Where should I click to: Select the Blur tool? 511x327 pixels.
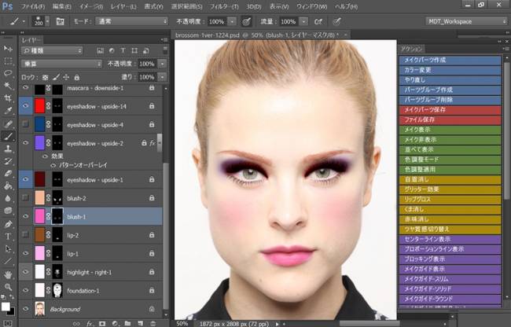pyautogui.click(x=8, y=198)
